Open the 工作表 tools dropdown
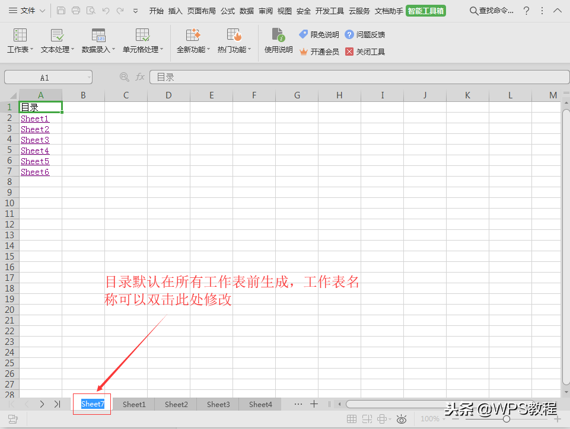Image resolution: width=570 pixels, height=429 pixels. click(x=20, y=41)
